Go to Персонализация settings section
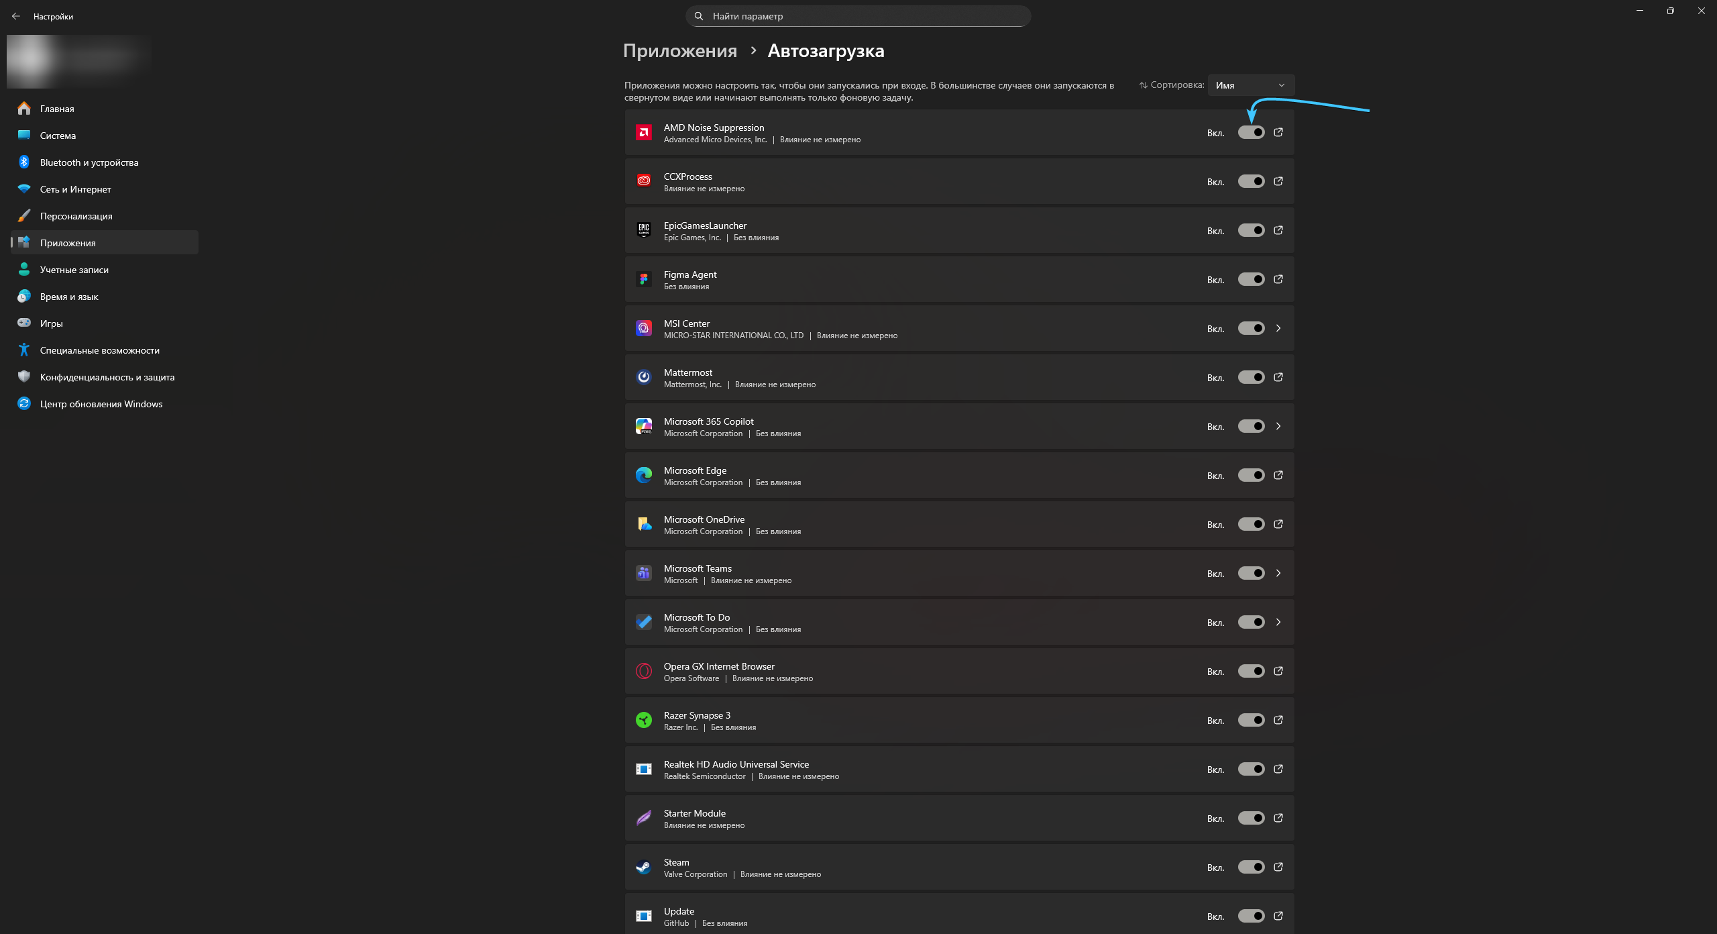 click(76, 216)
